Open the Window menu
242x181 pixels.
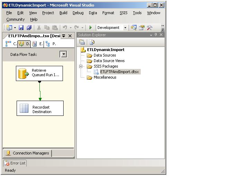[x=153, y=13]
